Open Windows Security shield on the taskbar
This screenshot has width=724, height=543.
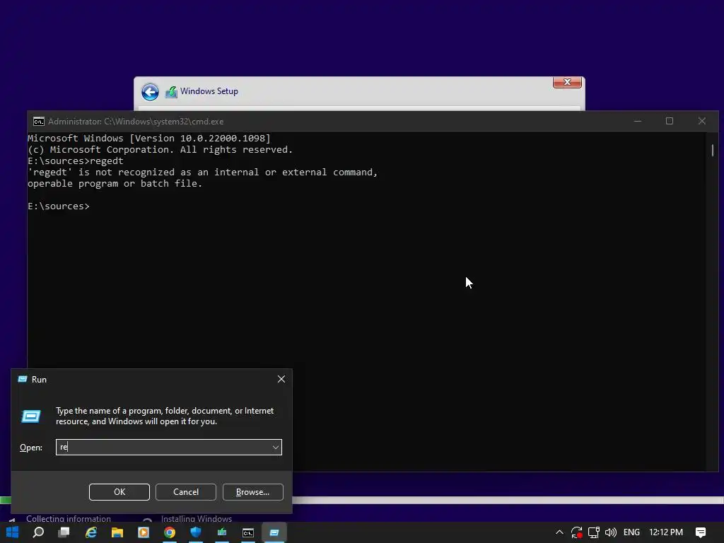196,532
